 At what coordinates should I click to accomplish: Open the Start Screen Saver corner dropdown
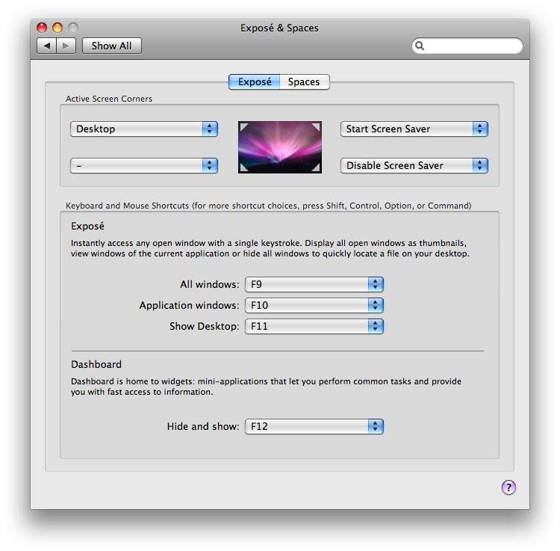pyautogui.click(x=414, y=129)
